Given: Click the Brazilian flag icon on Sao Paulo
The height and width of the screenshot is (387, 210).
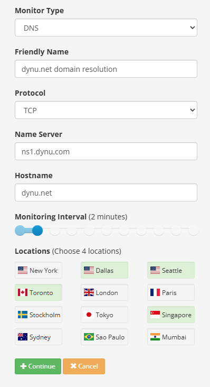Looking at the screenshot, I should tap(89, 337).
